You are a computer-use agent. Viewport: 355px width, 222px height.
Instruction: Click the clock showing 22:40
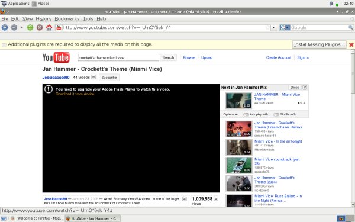[348, 4]
